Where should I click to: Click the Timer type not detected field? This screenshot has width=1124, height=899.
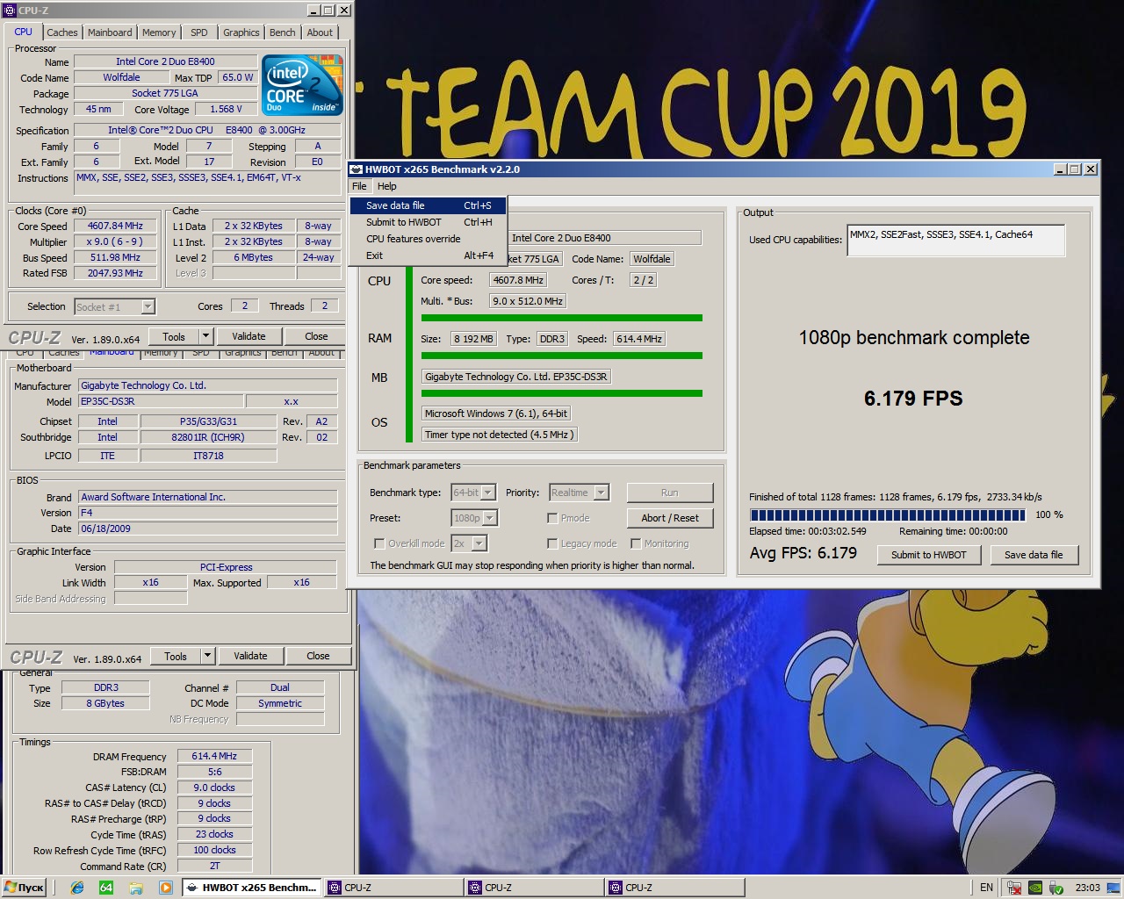(x=499, y=435)
